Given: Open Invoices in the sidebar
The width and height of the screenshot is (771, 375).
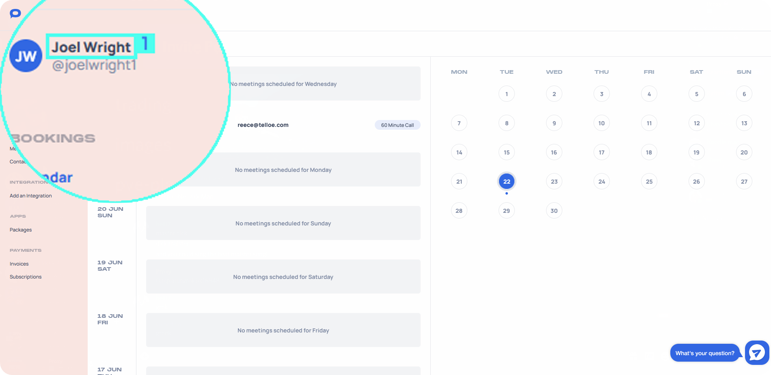Looking at the screenshot, I should tap(19, 264).
